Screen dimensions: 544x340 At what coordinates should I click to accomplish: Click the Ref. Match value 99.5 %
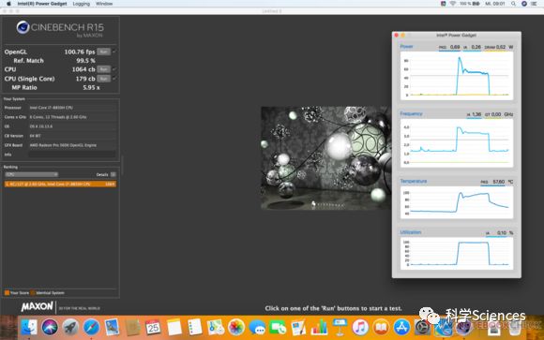pyautogui.click(x=85, y=61)
